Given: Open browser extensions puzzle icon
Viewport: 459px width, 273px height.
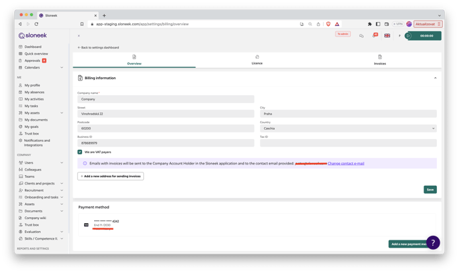Looking at the screenshot, I should (370, 24).
